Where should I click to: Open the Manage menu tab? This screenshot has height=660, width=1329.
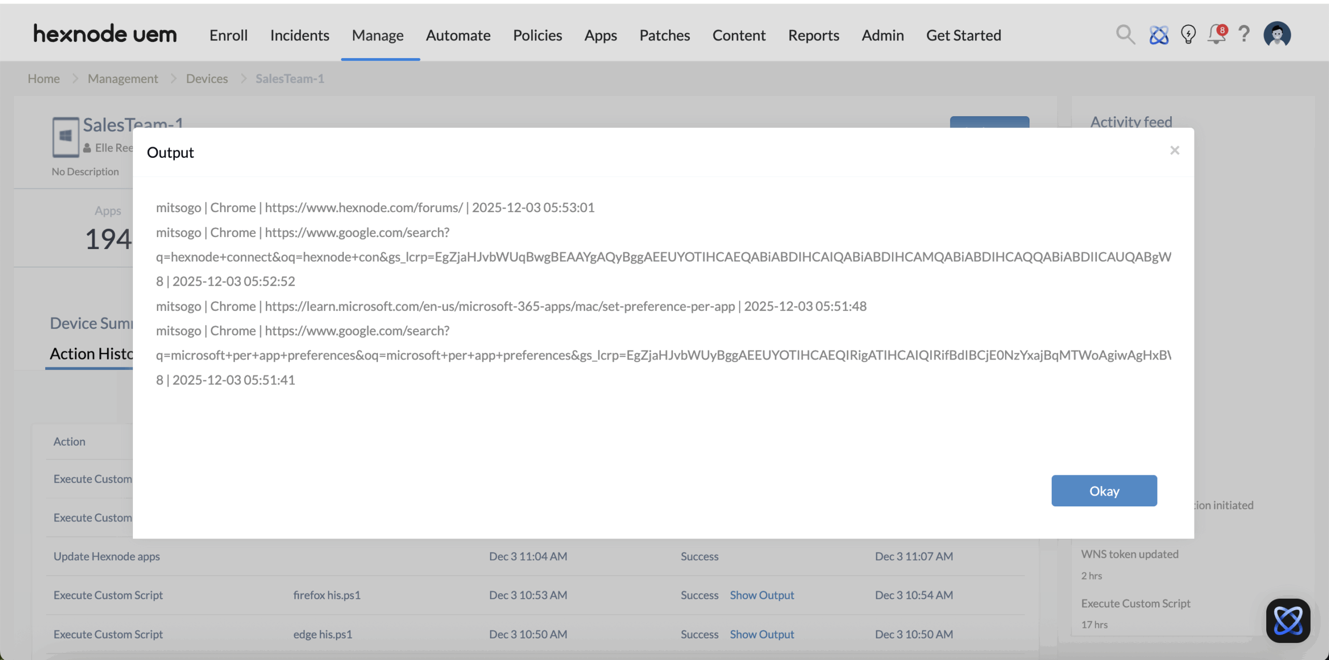(x=377, y=35)
